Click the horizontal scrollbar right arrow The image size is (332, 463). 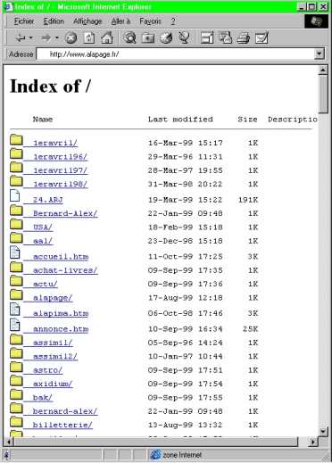[x=312, y=442]
